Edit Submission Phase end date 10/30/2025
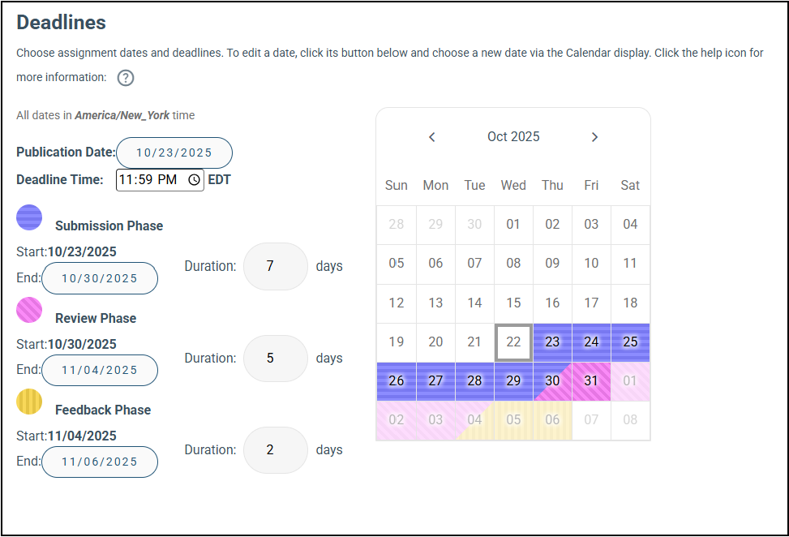 [x=100, y=278]
